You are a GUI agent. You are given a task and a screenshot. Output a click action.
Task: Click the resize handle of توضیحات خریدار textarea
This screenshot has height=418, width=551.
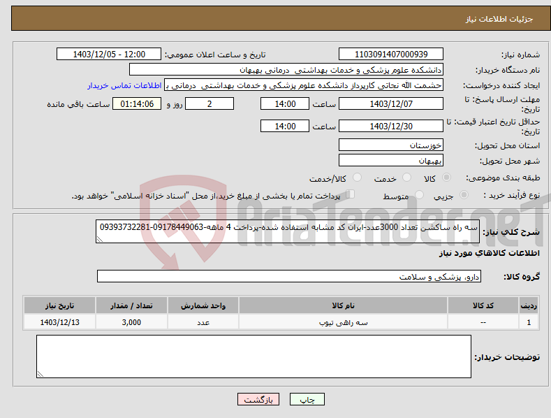coord(40,375)
